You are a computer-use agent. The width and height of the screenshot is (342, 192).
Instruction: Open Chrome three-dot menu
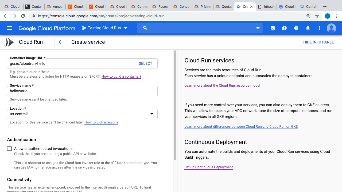336,16
